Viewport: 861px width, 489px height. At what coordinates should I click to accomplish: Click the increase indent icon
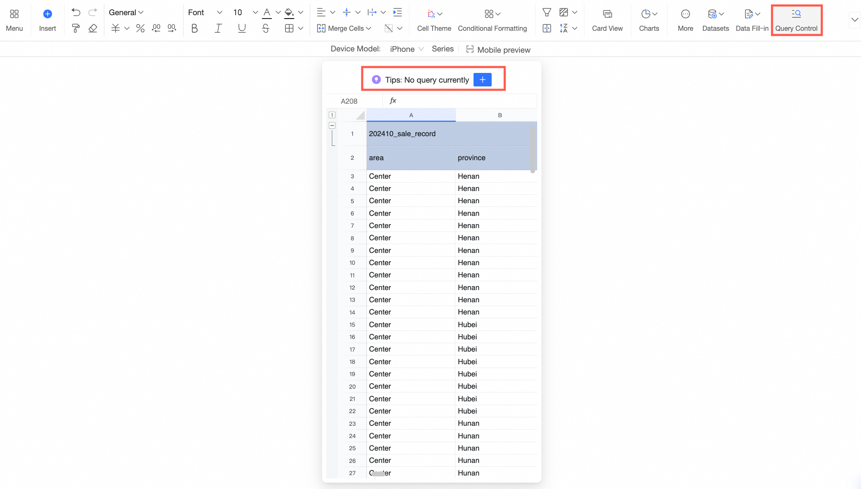point(397,12)
